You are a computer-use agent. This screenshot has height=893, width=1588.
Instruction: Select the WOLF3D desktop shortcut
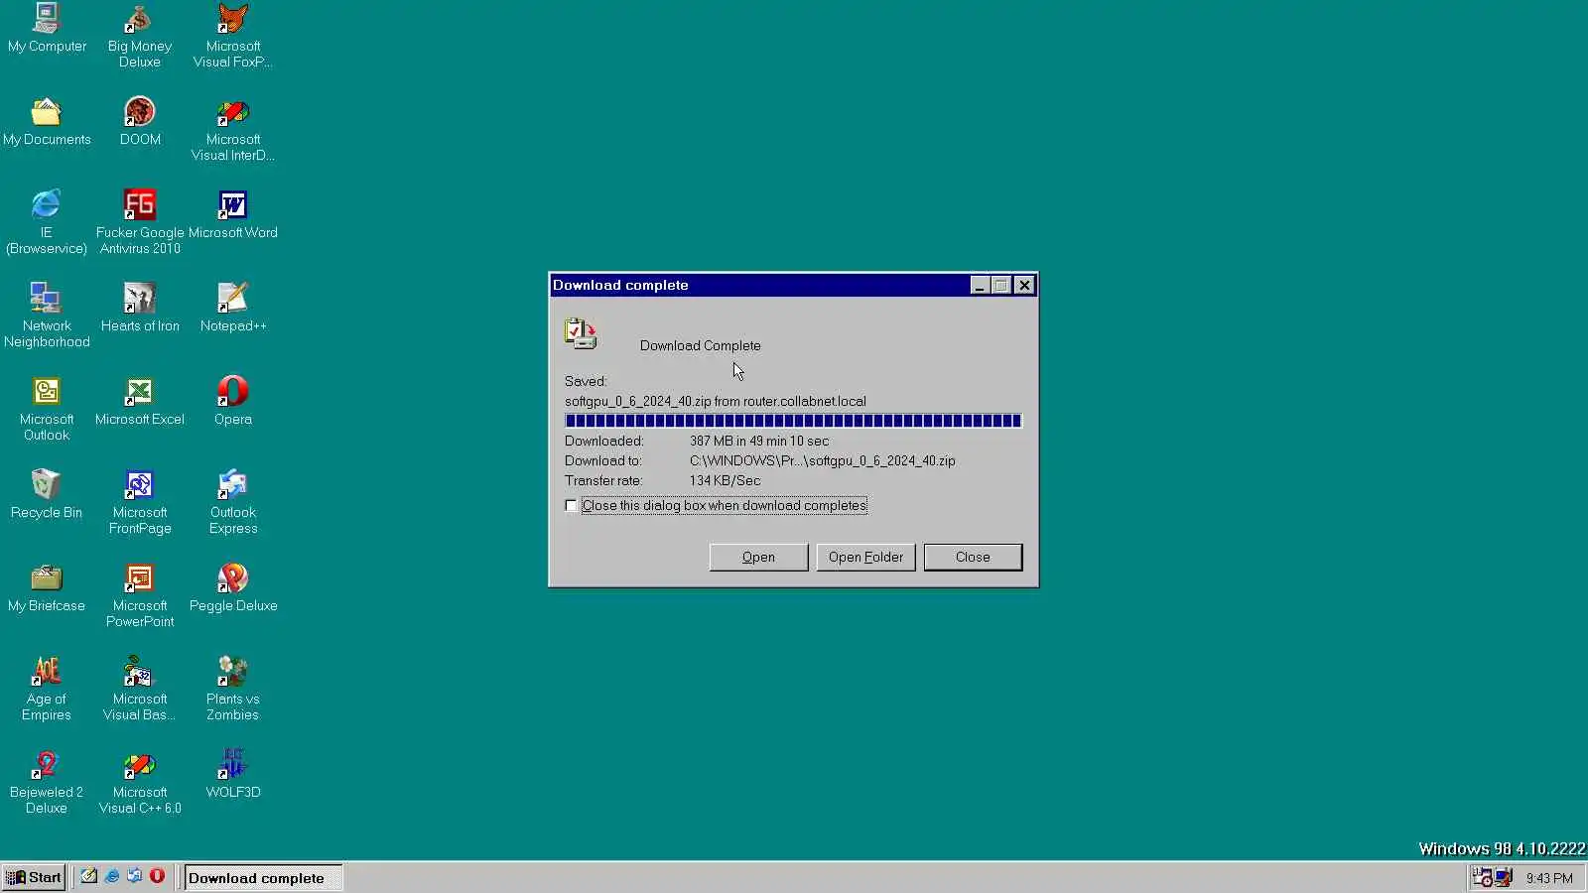coord(233,774)
